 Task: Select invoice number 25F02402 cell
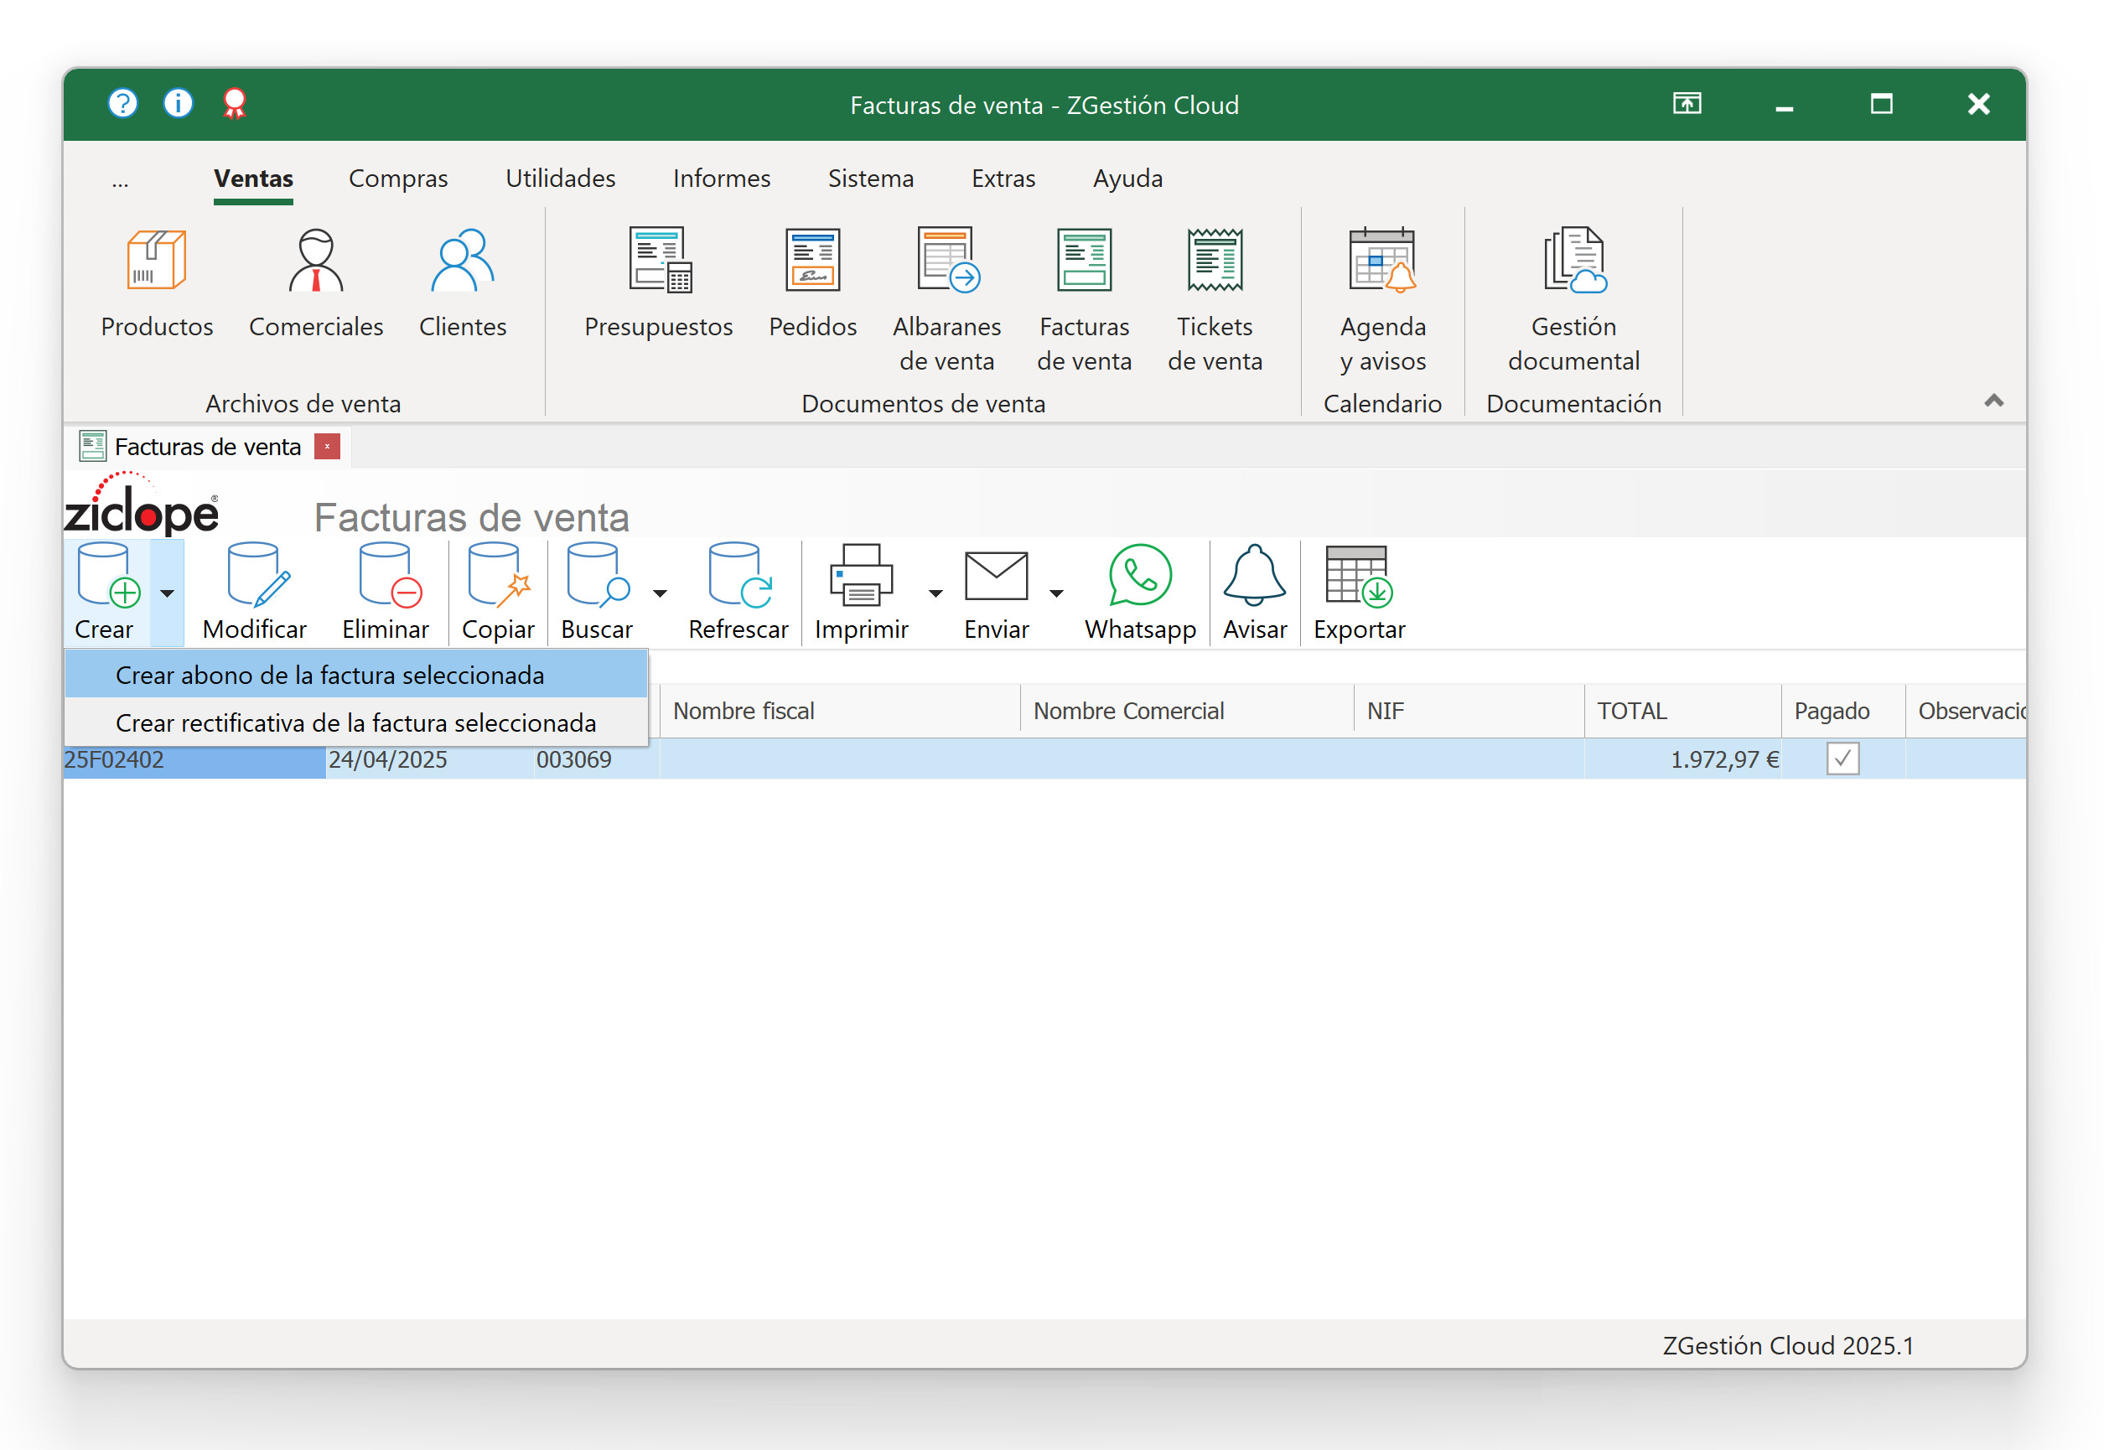pyautogui.click(x=194, y=759)
